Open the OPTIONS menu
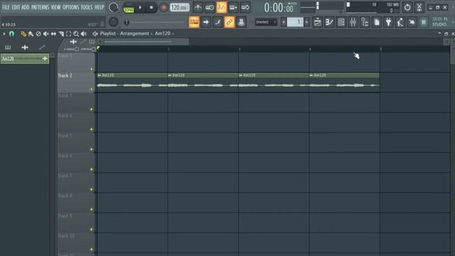Image resolution: width=455 pixels, height=256 pixels. tap(70, 7)
